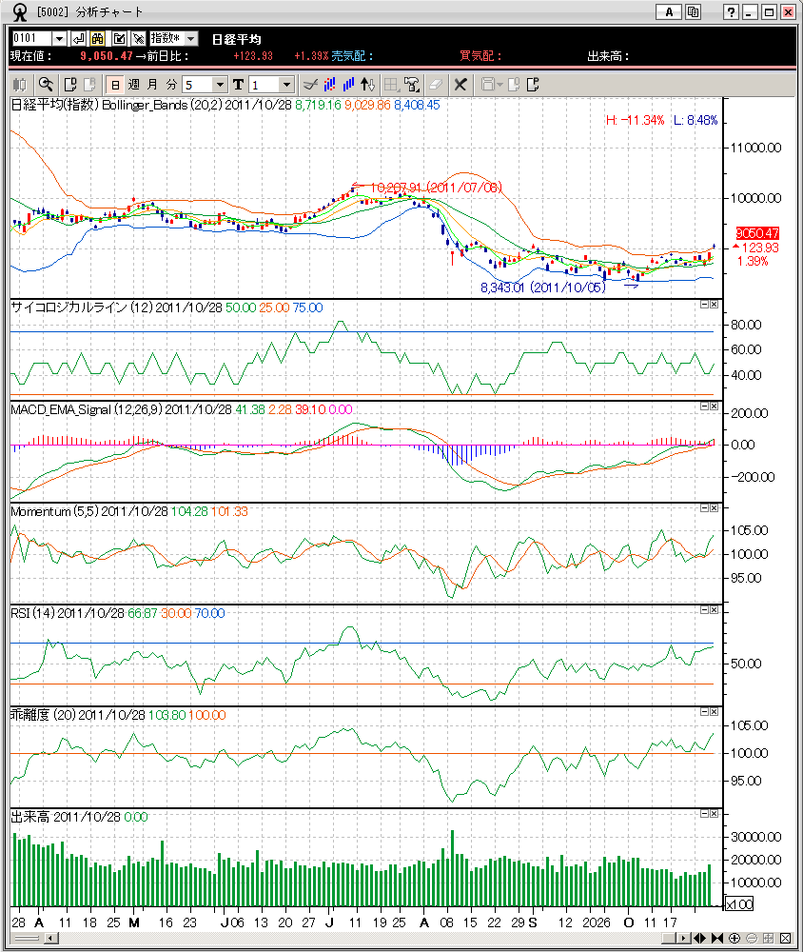Expand the minute interval dropdown showing 5
This screenshot has height=952, width=803.
click(220, 84)
